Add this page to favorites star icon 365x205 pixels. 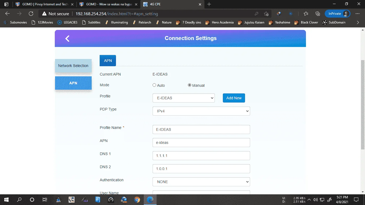click(266, 14)
